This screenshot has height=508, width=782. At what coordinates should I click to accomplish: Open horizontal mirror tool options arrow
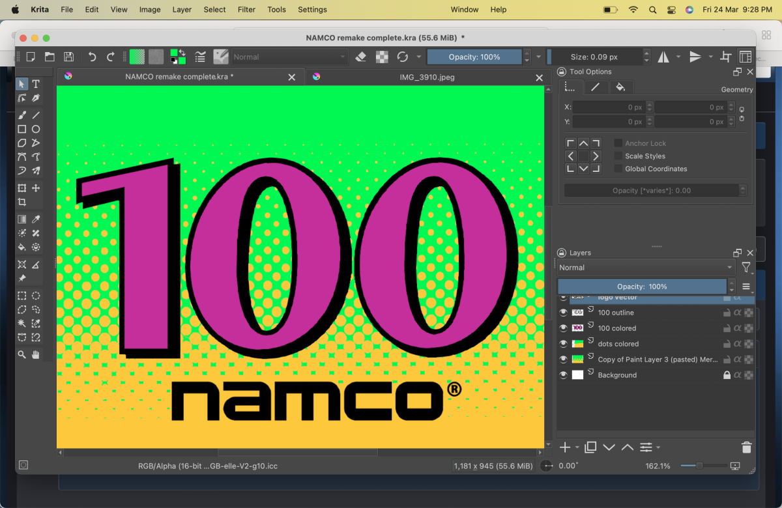coord(678,57)
